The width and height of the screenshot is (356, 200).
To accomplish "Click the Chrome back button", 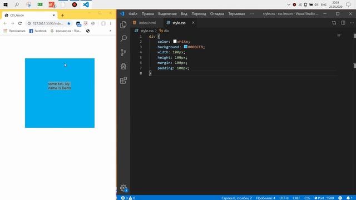I will 5,23.
